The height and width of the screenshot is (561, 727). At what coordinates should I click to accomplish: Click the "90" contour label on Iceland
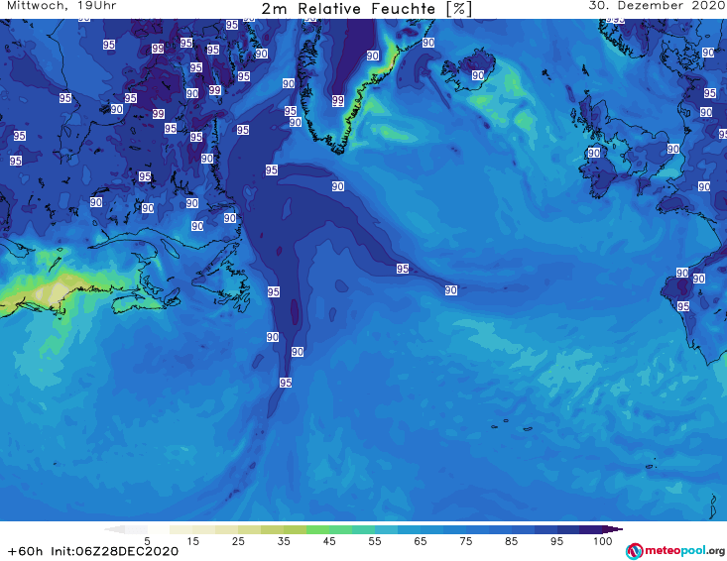tap(478, 75)
